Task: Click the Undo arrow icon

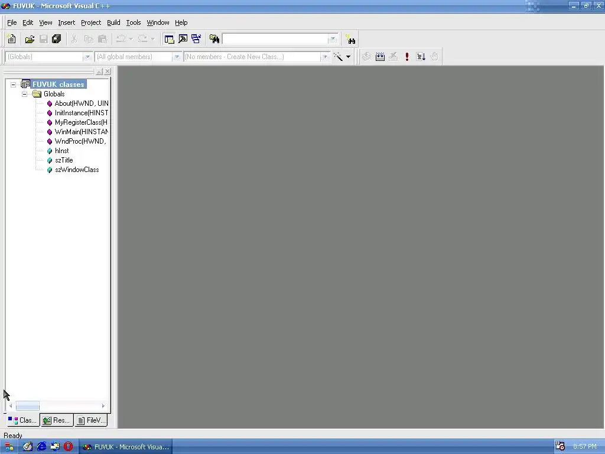Action: [x=121, y=39]
